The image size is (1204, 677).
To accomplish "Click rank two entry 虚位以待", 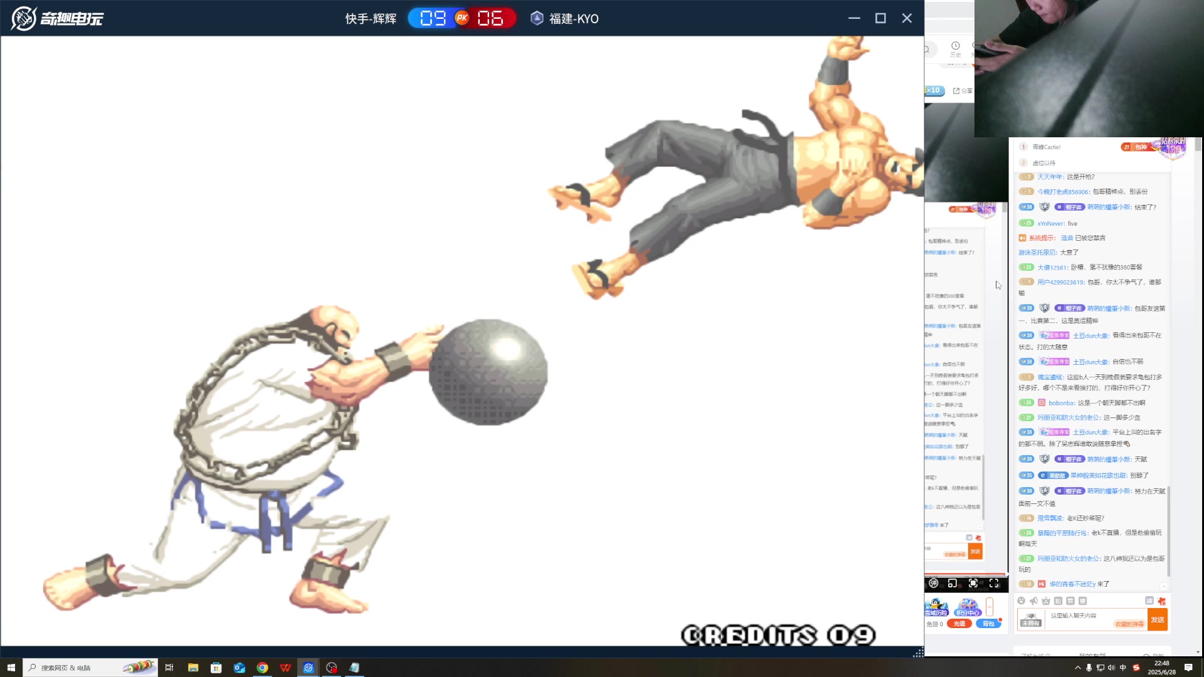I will click(1043, 162).
